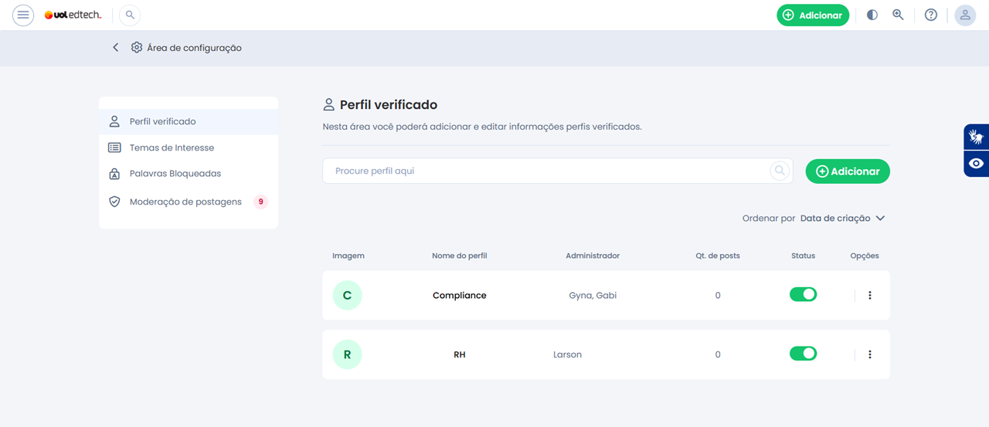
Task: Open the help question mark icon
Action: coord(931,15)
